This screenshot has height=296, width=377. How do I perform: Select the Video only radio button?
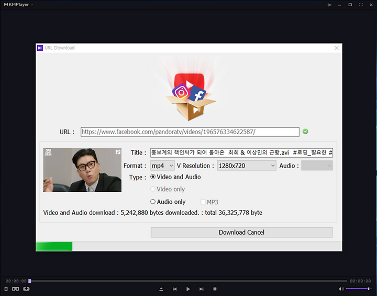[153, 189]
